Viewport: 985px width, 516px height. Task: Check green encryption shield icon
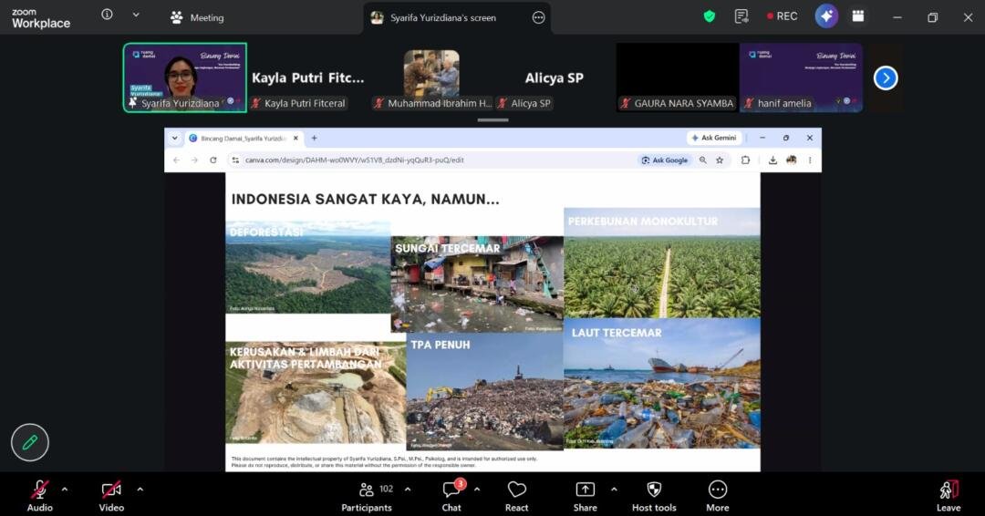[x=710, y=17]
